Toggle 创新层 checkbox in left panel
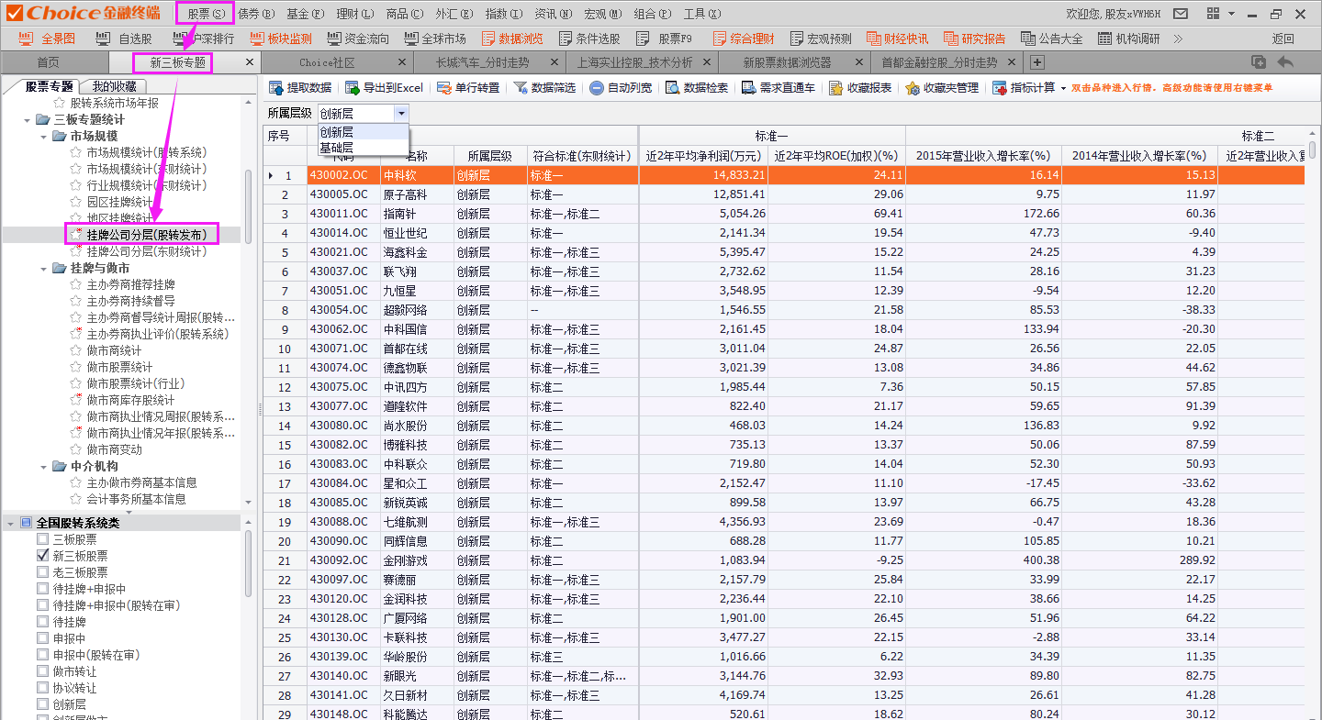Viewport: 1322px width, 720px height. tap(43, 704)
